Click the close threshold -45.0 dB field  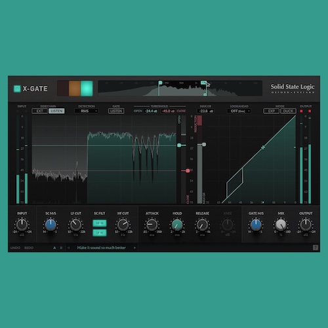168,111
